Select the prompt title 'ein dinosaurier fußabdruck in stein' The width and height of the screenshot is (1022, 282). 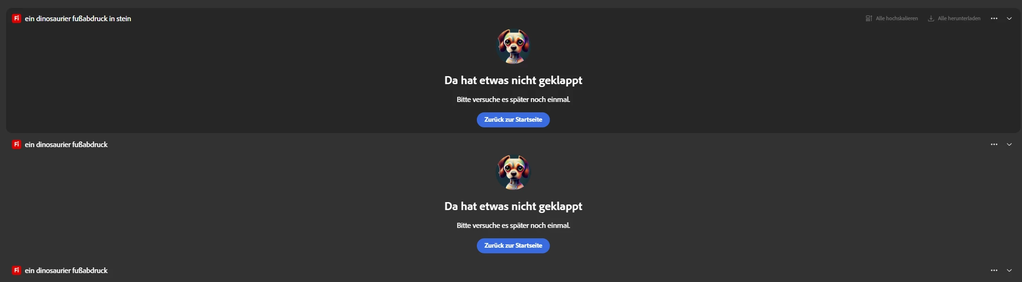(78, 19)
